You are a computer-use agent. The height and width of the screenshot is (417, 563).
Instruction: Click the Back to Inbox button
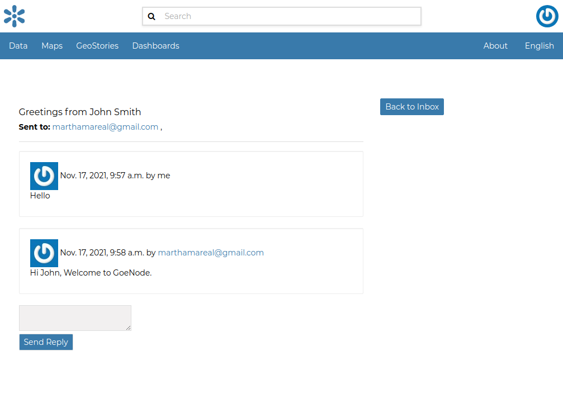click(412, 107)
